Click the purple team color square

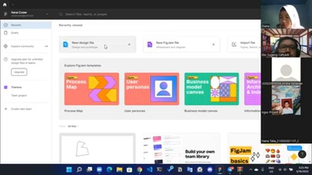point(6,87)
